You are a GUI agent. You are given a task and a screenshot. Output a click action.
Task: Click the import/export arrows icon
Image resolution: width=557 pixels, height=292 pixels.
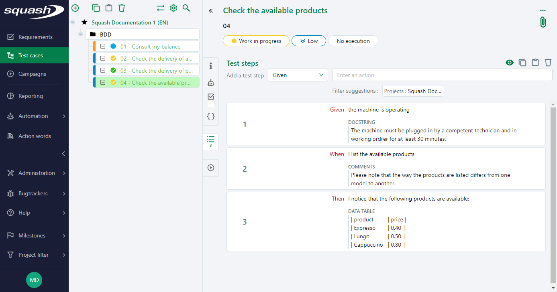[160, 8]
